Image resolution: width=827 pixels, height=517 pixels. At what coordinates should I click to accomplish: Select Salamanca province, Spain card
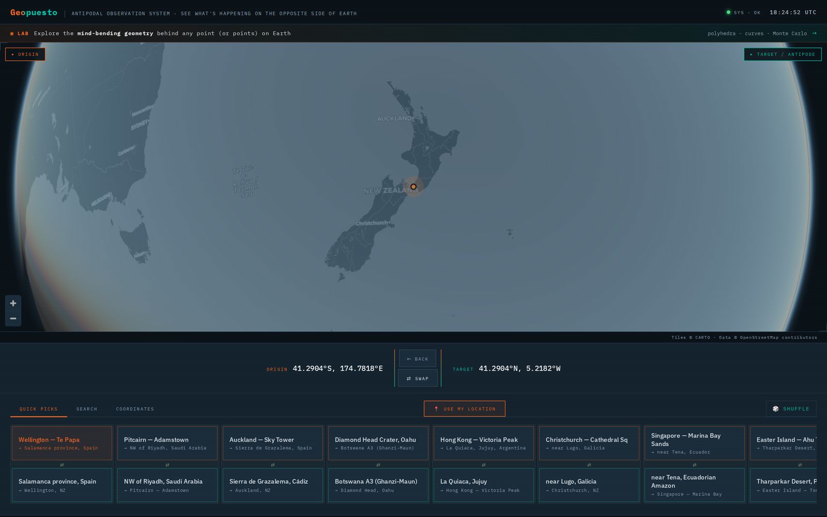[62, 485]
